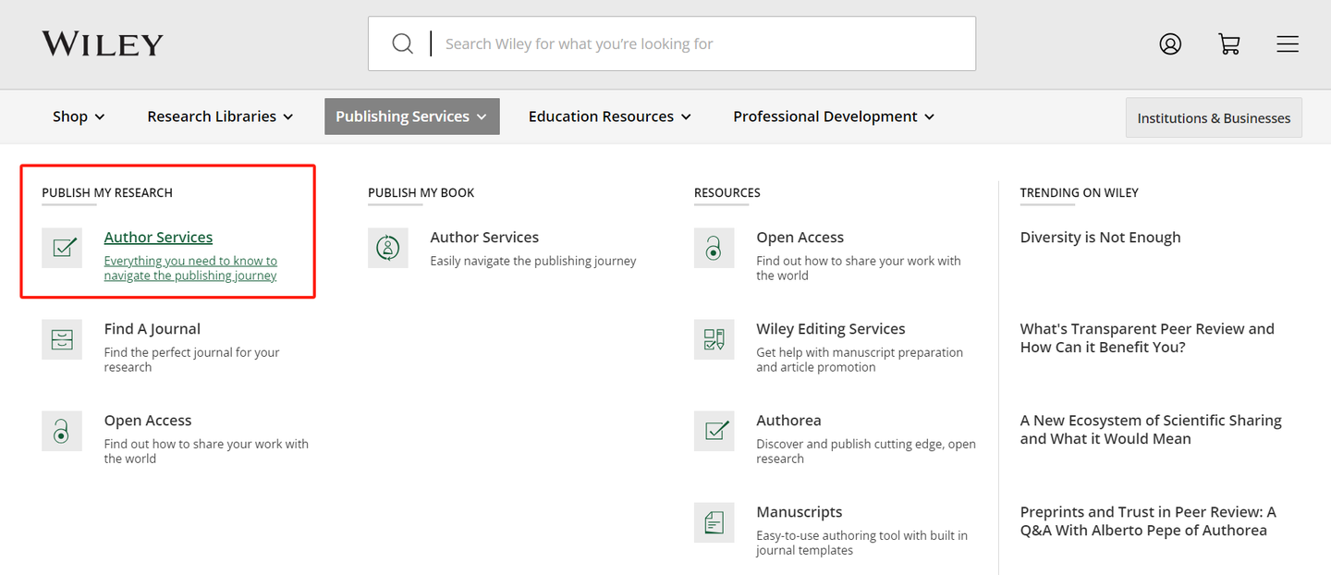This screenshot has width=1331, height=575.
Task: Expand the Research Libraries dropdown
Action: 220,116
